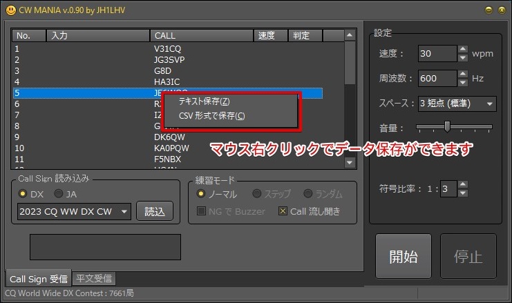Click the 判定 column header
This screenshot has width=512, height=303.
(x=305, y=36)
